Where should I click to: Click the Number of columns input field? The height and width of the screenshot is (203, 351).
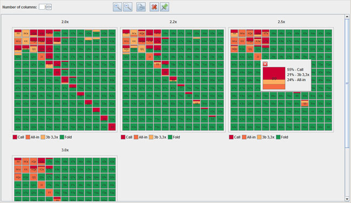[x=43, y=7]
